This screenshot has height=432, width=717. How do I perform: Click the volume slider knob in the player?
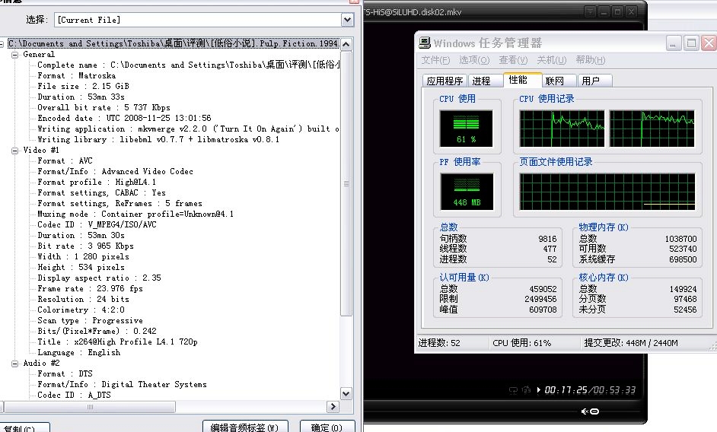click(x=594, y=411)
